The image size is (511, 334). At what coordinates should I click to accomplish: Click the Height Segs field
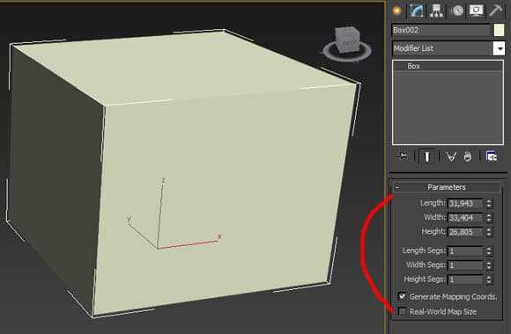tap(465, 280)
